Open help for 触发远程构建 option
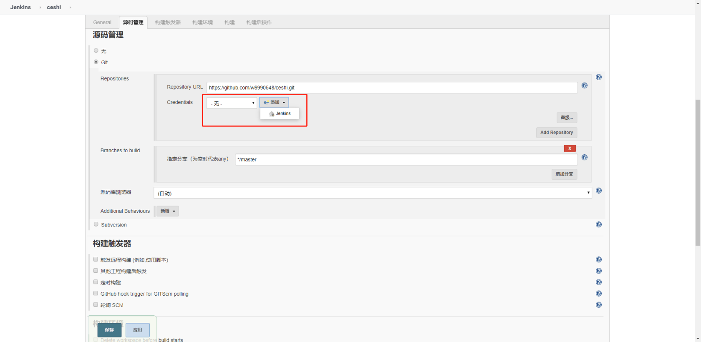 (599, 259)
